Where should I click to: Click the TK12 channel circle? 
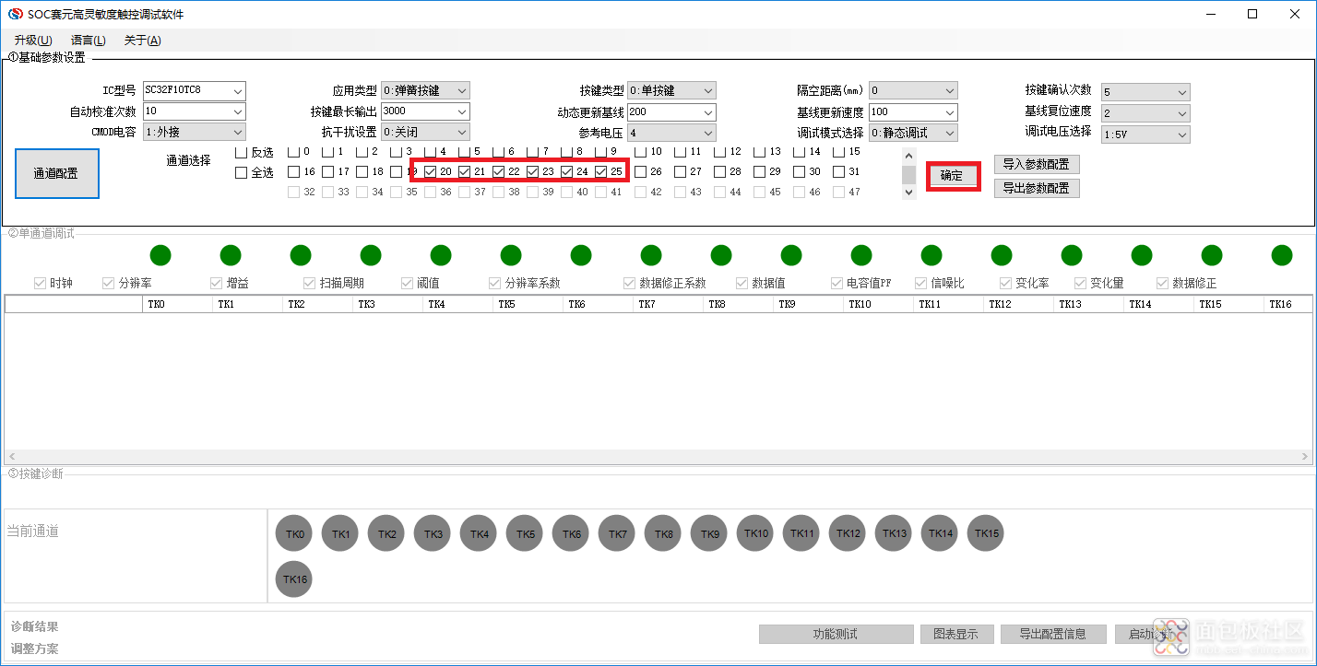click(x=848, y=533)
